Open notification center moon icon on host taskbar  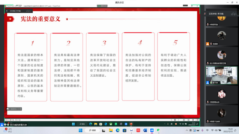pyautogui.click(x=235, y=130)
